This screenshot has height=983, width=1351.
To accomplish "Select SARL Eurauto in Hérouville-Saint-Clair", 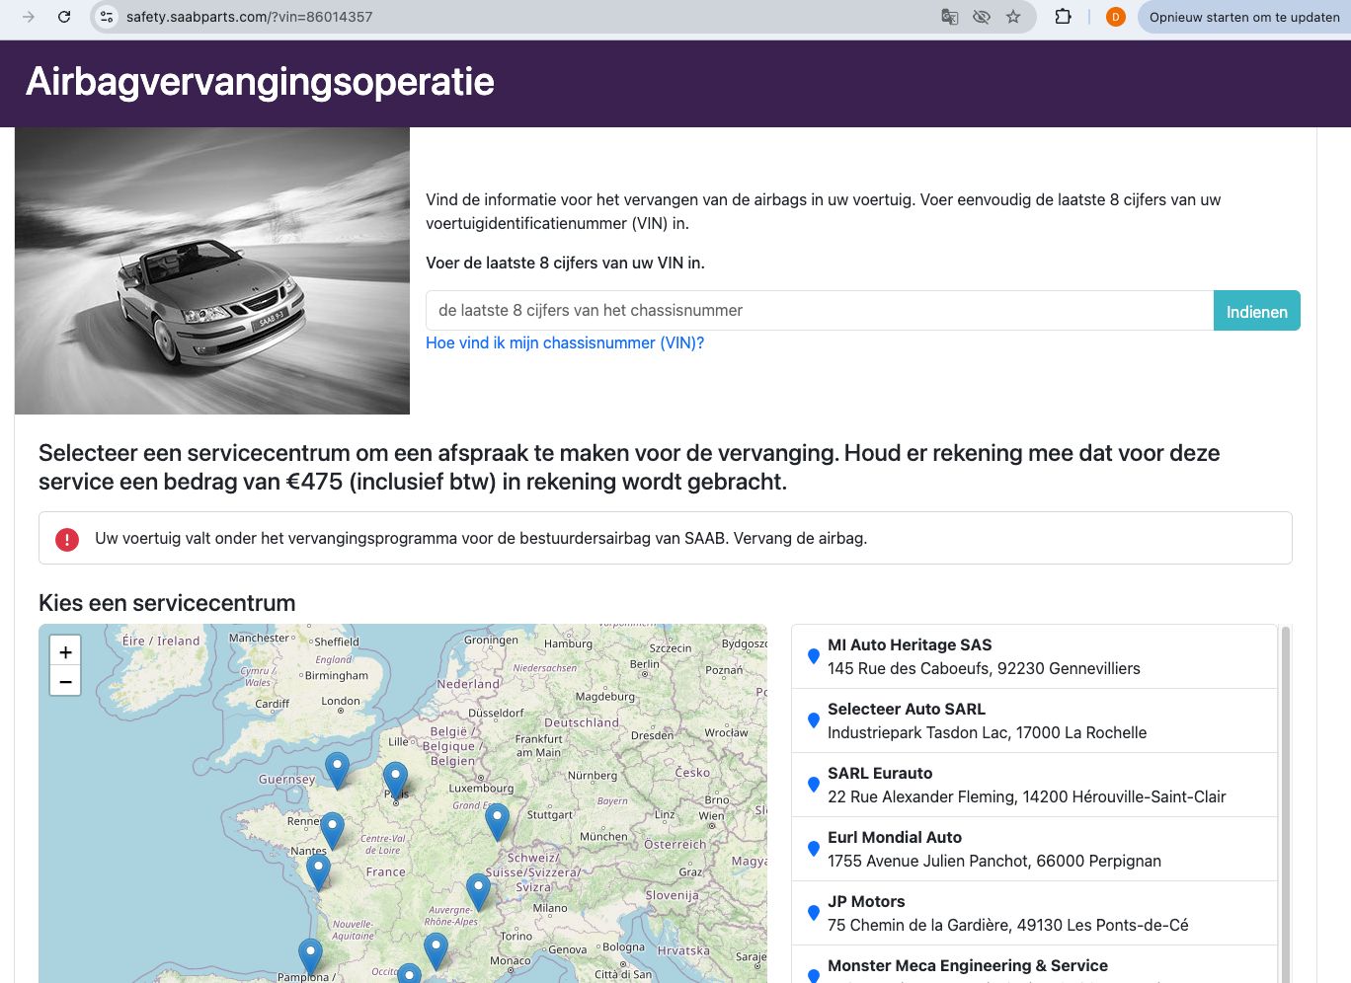I will click(x=1034, y=785).
